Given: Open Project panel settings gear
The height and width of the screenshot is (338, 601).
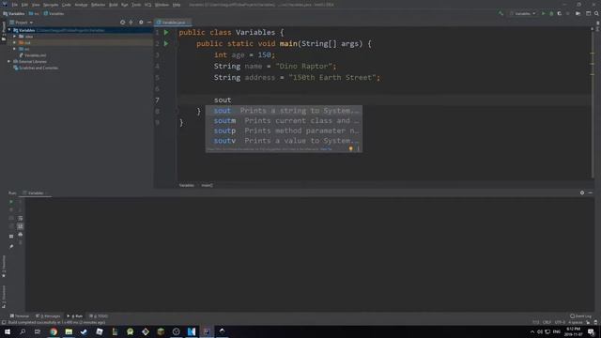Looking at the screenshot, I should [x=141, y=23].
